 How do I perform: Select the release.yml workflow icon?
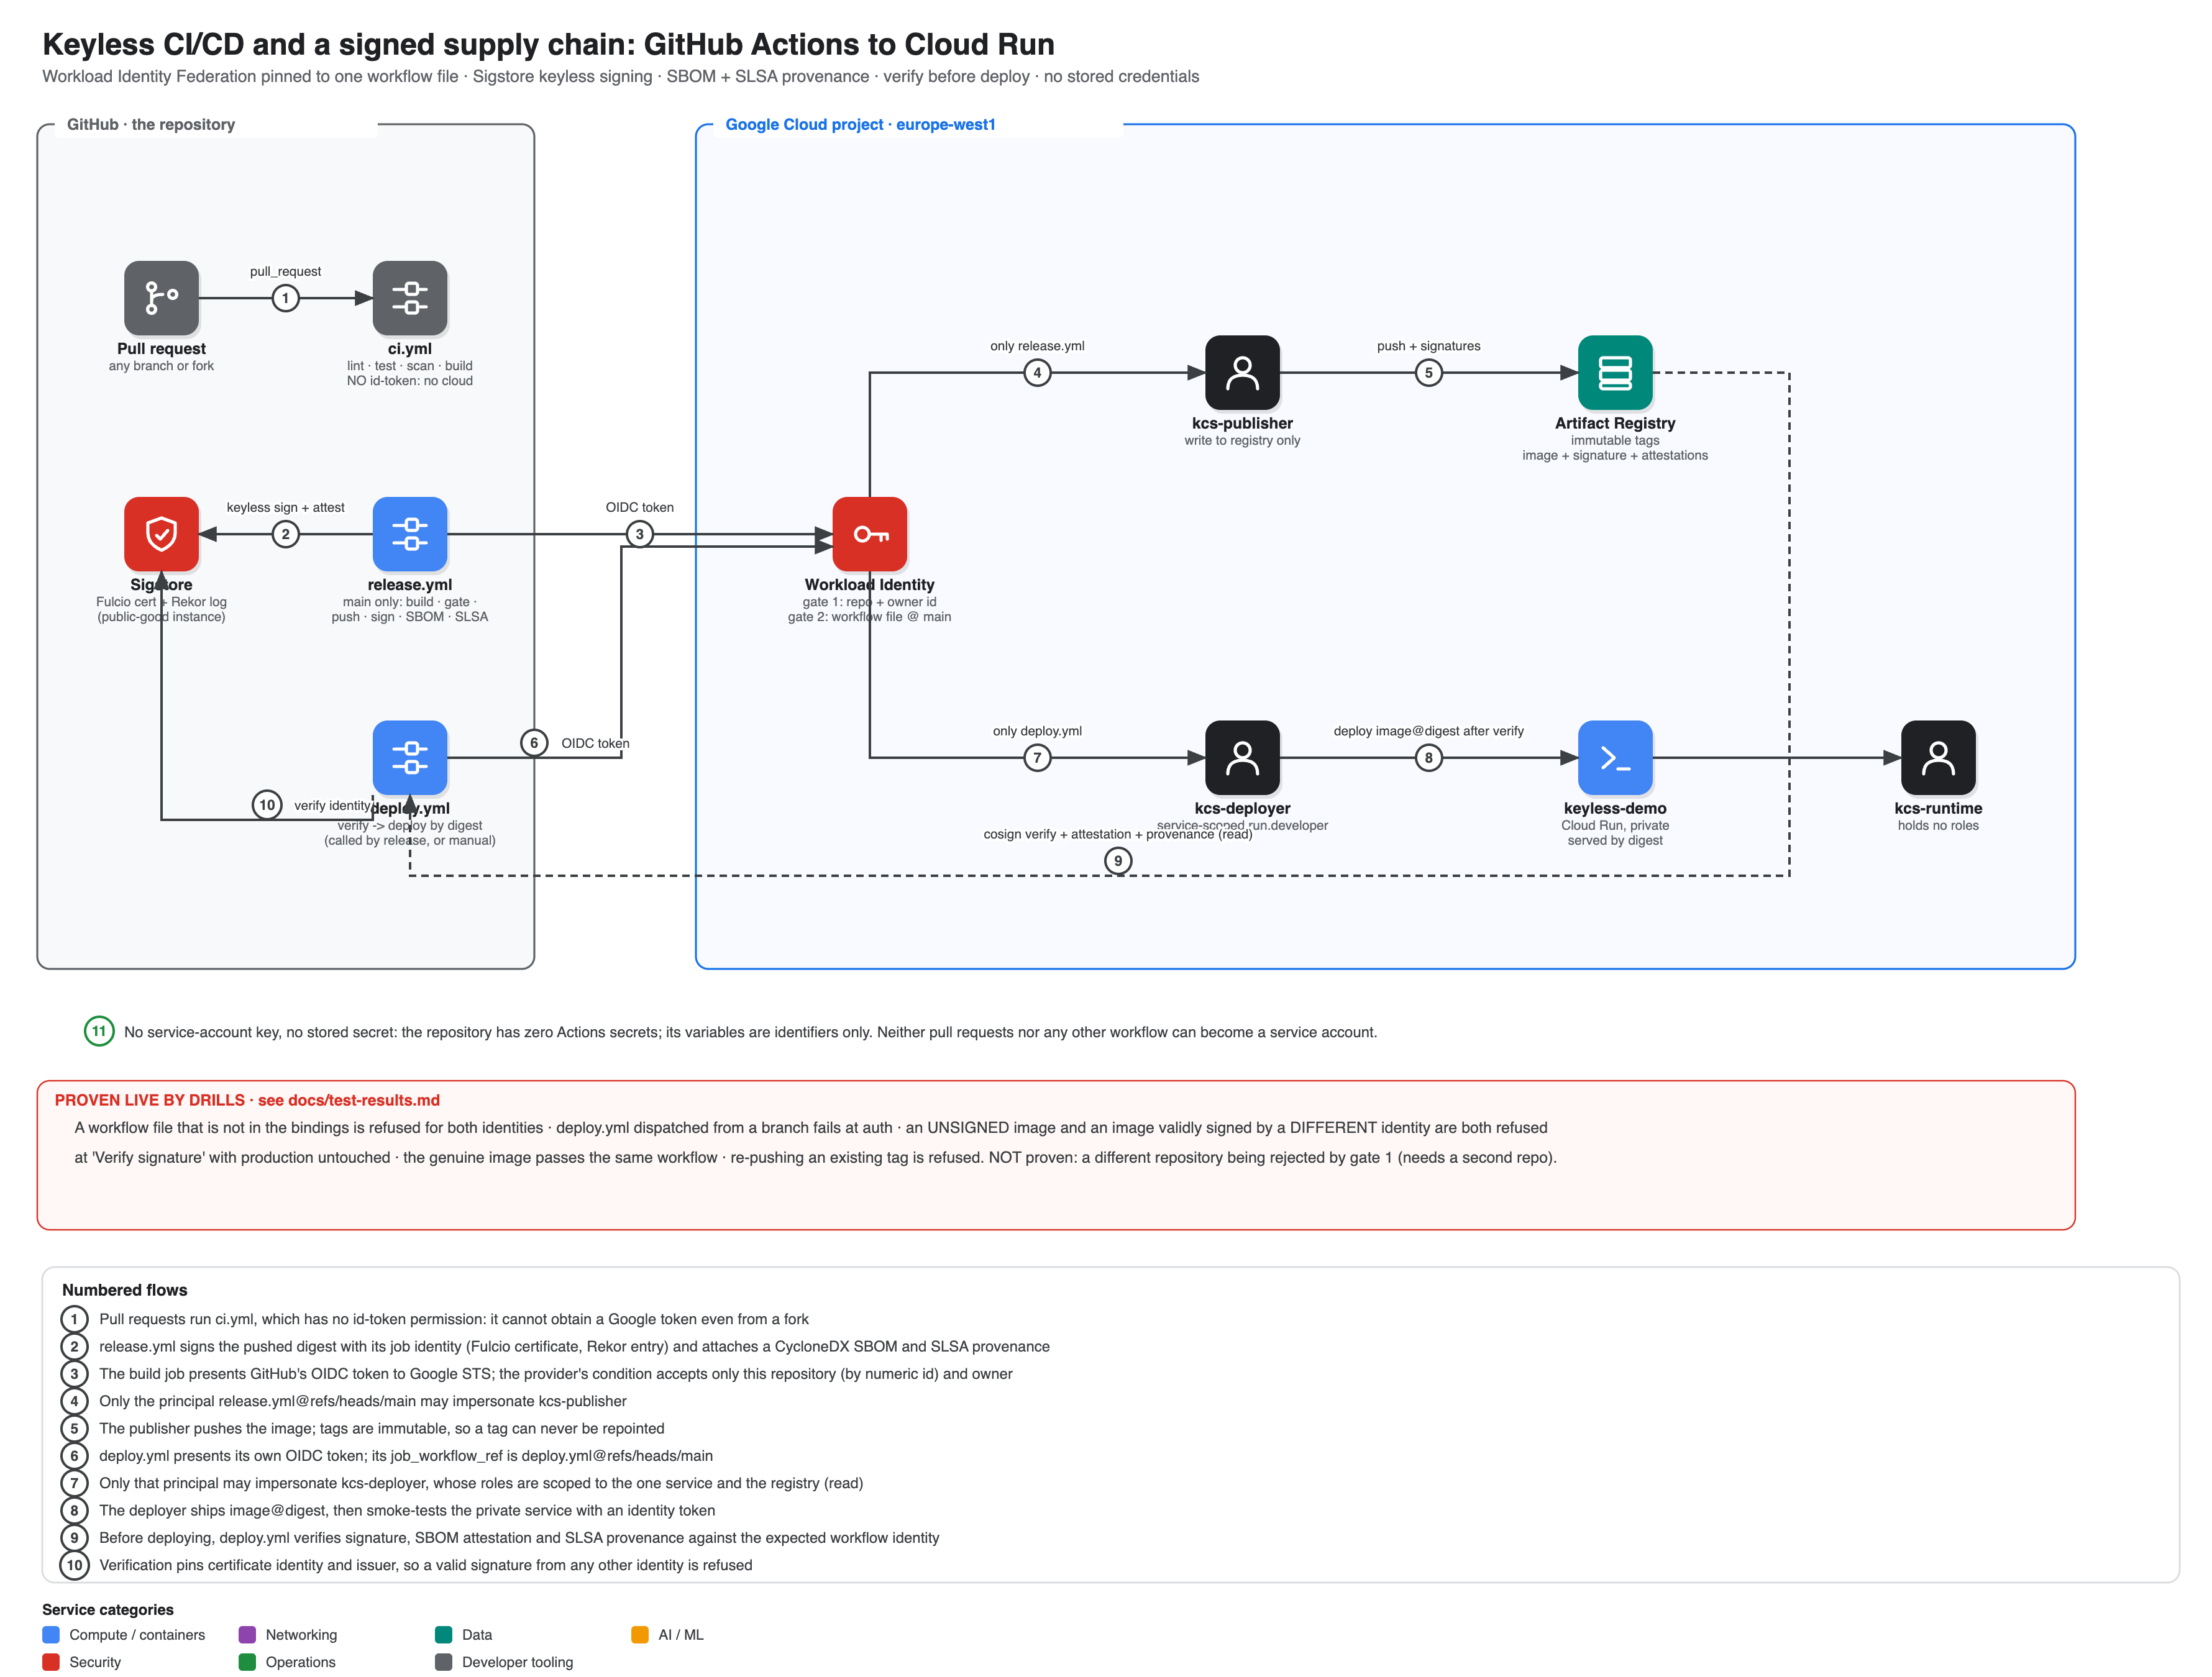(x=410, y=534)
